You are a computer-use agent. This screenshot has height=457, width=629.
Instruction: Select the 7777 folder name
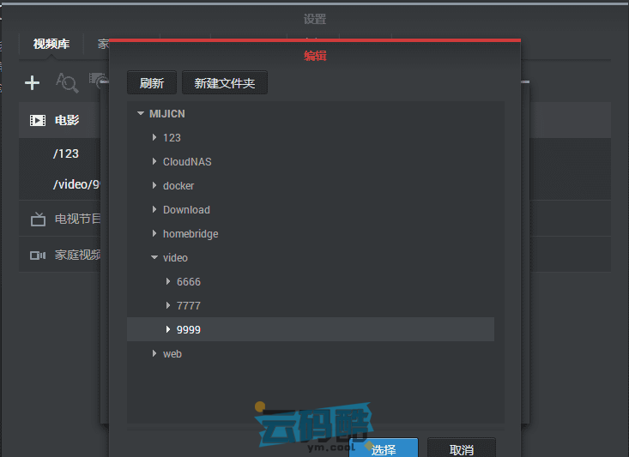click(189, 306)
